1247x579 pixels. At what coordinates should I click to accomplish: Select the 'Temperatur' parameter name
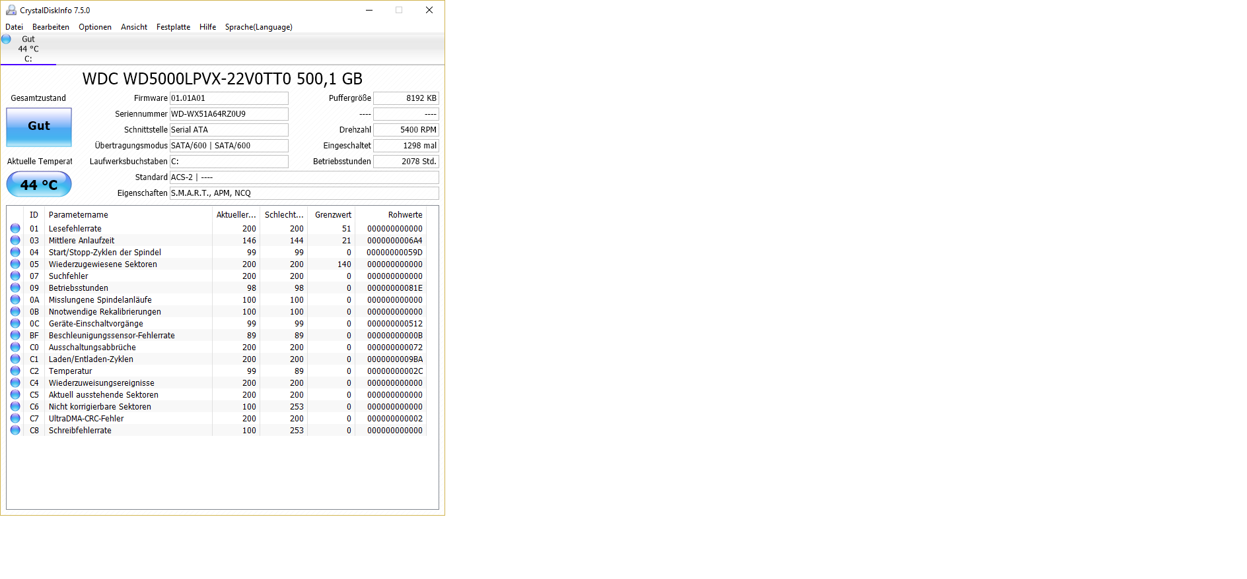click(x=70, y=371)
